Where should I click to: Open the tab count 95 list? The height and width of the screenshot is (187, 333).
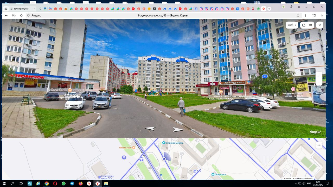6,9
